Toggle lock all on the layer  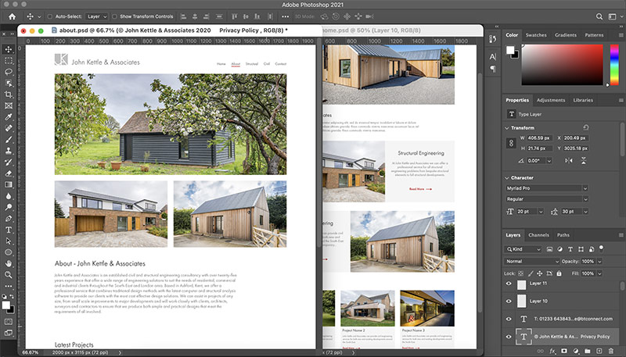[x=559, y=273]
